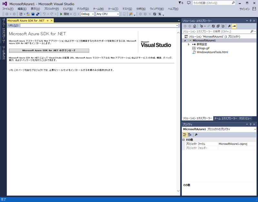This screenshot has height=202, width=258.
Task: Open the プロジェクト(P) menu
Action: tap(51, 9)
